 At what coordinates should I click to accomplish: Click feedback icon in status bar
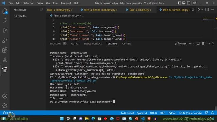coord(206,113)
